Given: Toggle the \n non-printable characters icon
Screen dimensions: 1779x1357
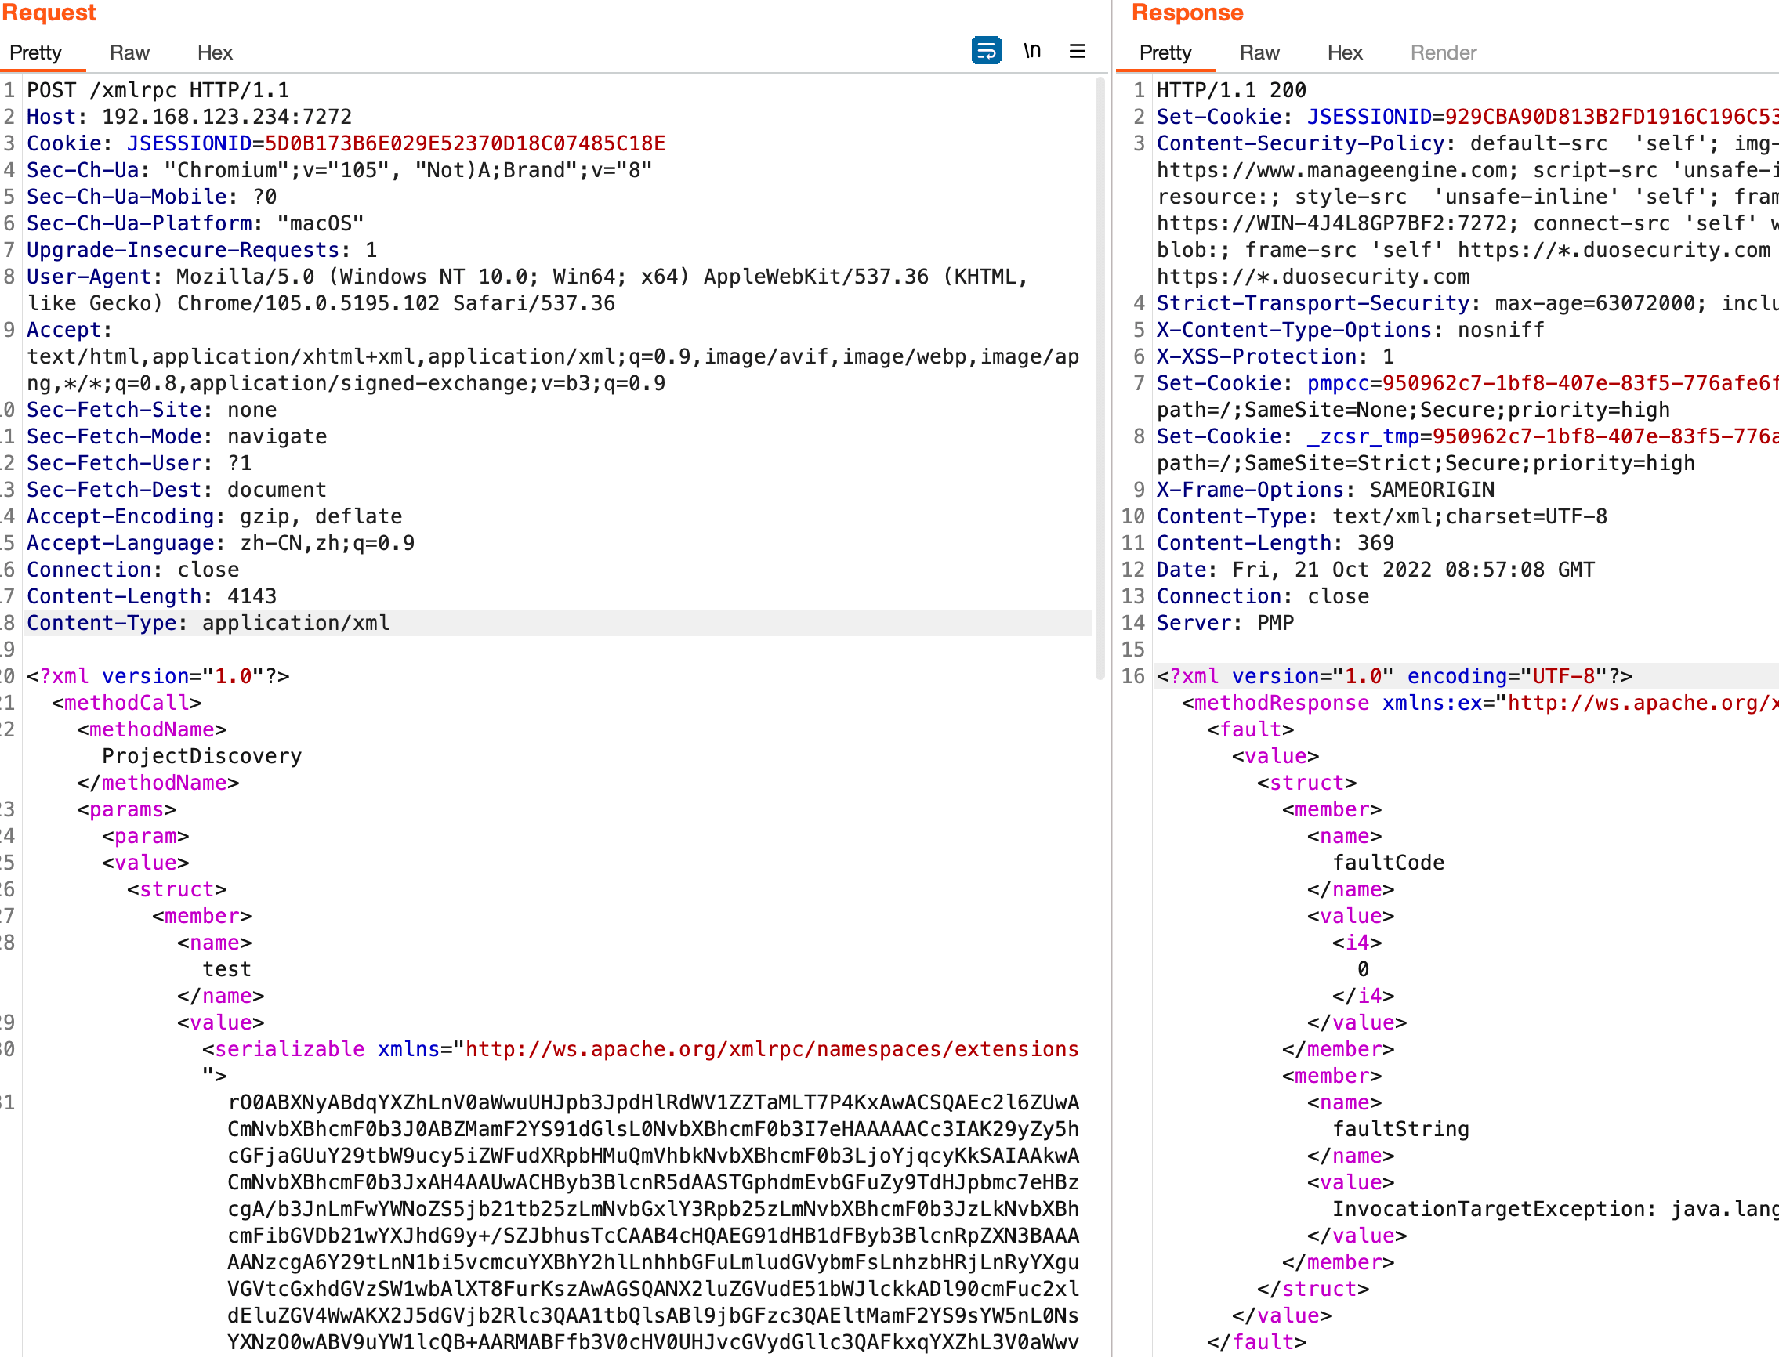Looking at the screenshot, I should pyautogui.click(x=1031, y=52).
